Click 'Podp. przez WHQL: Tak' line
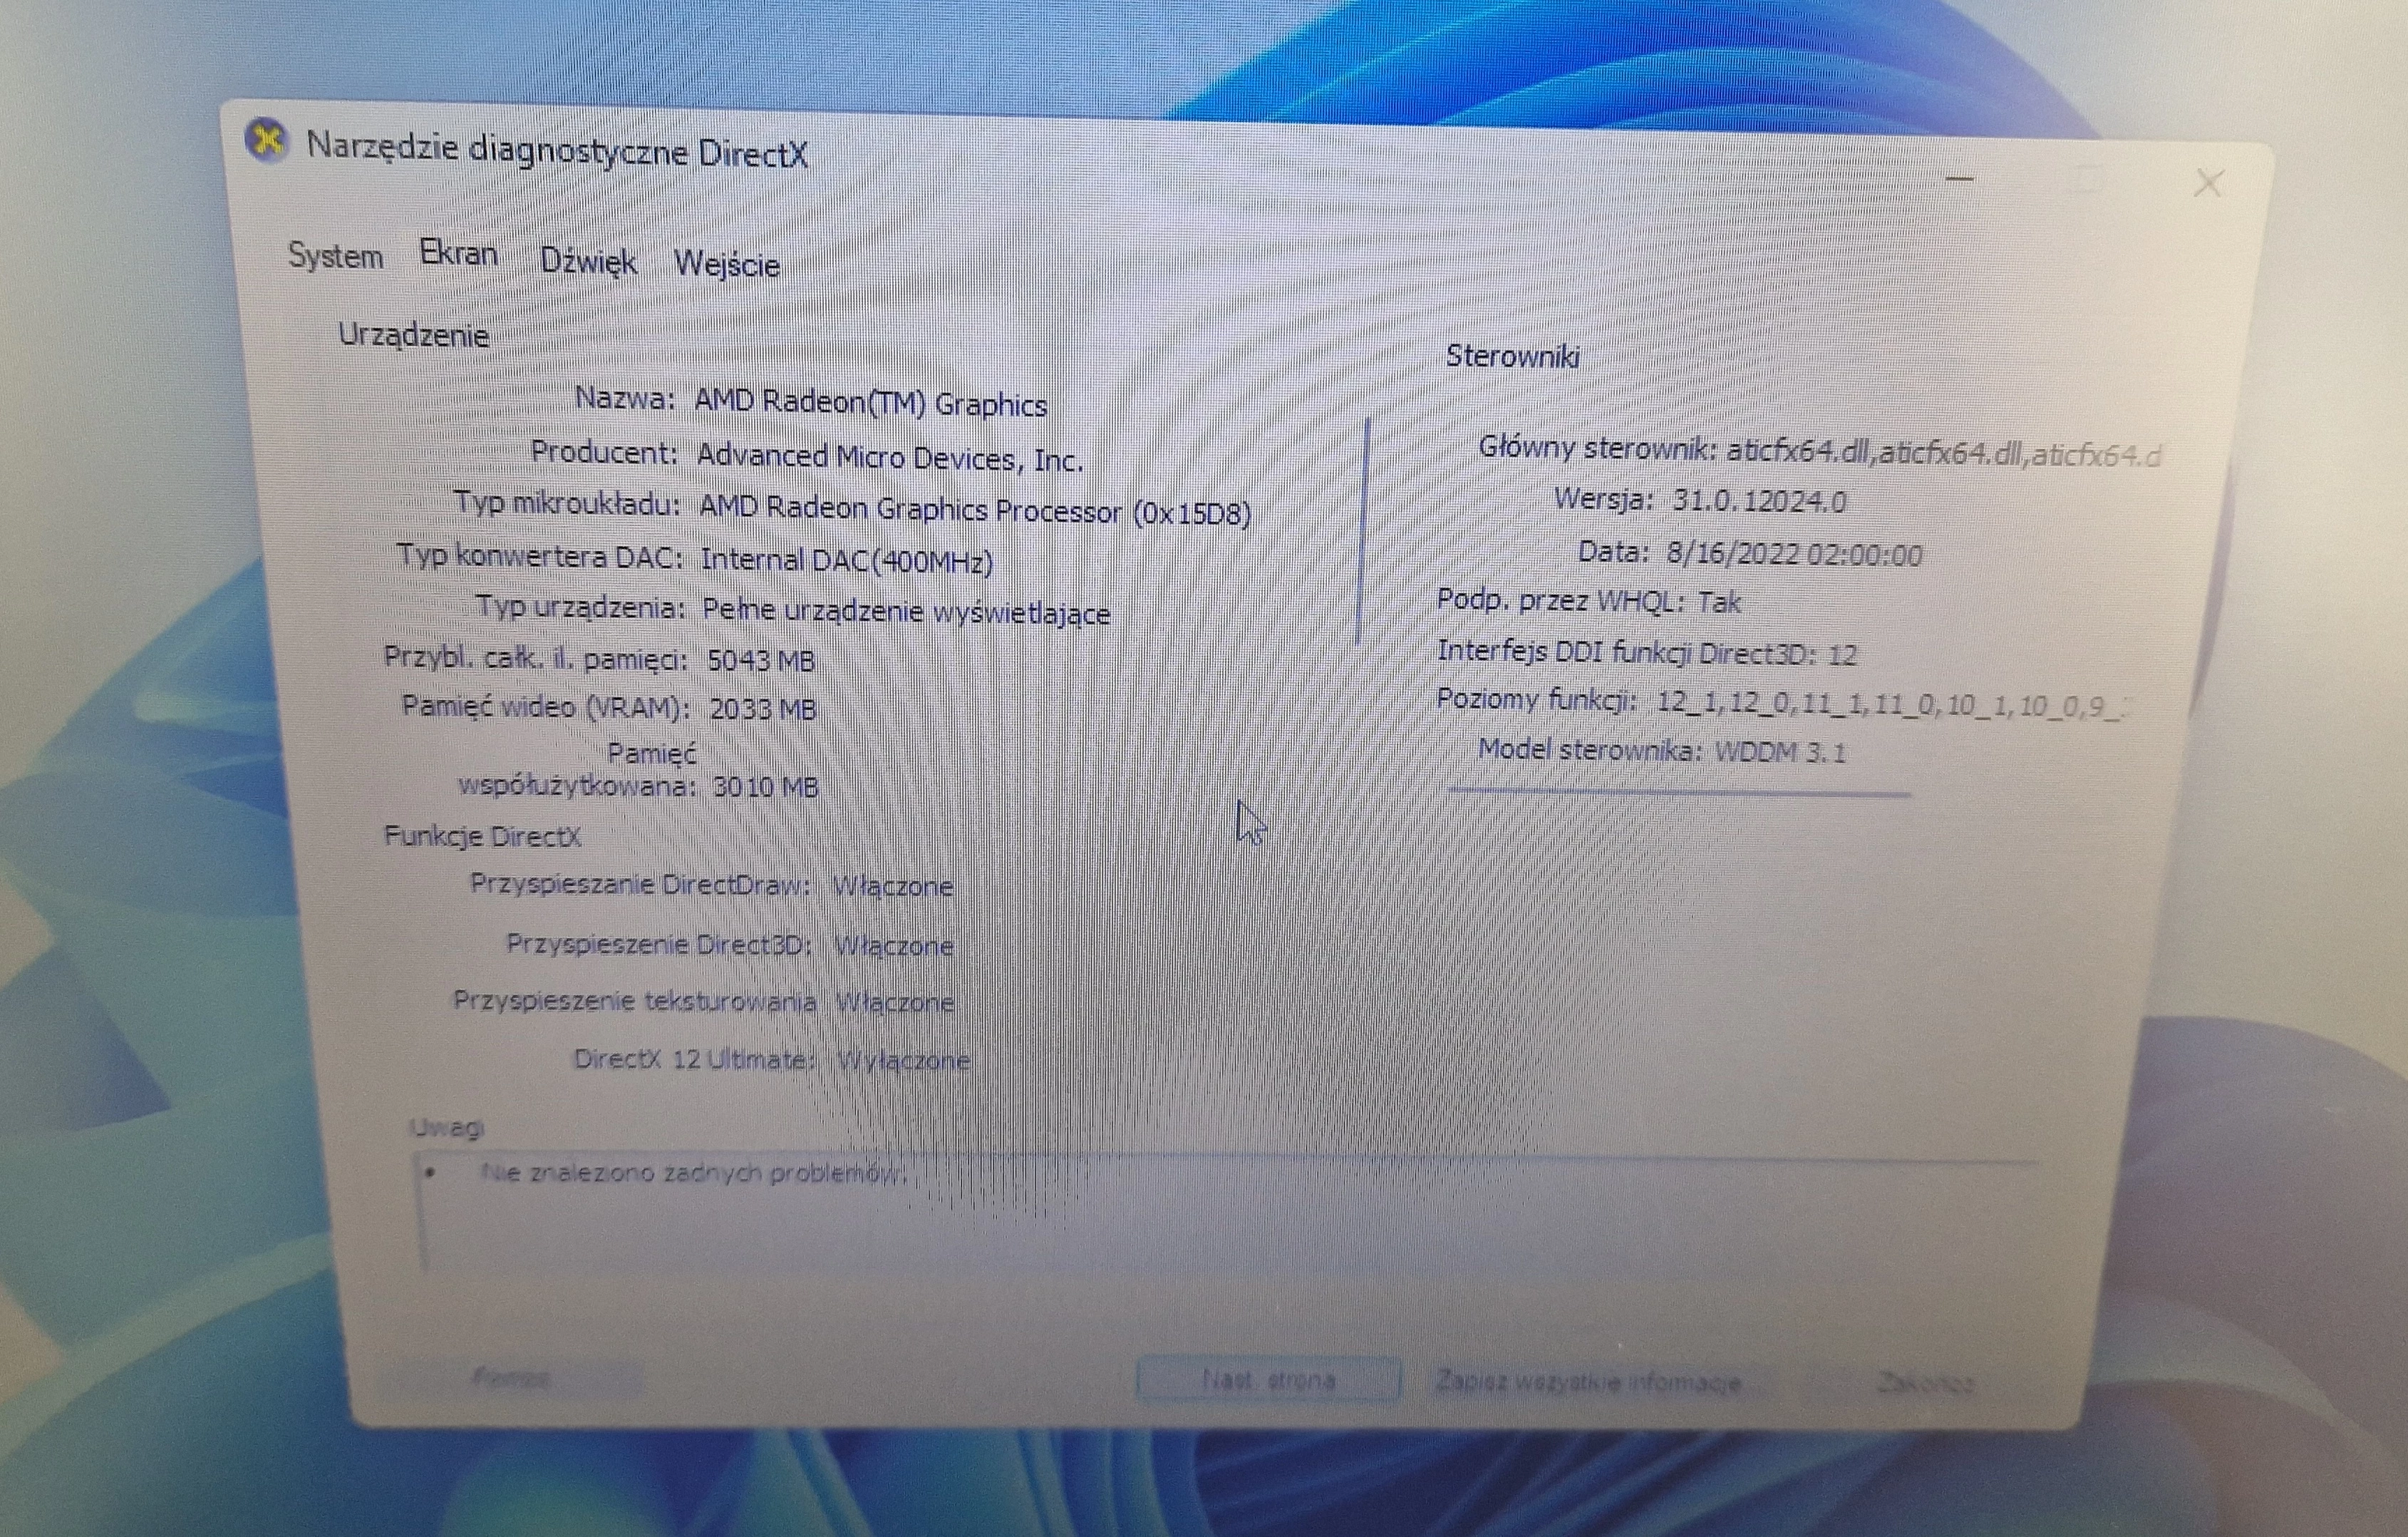The width and height of the screenshot is (2408, 1537). click(1589, 602)
